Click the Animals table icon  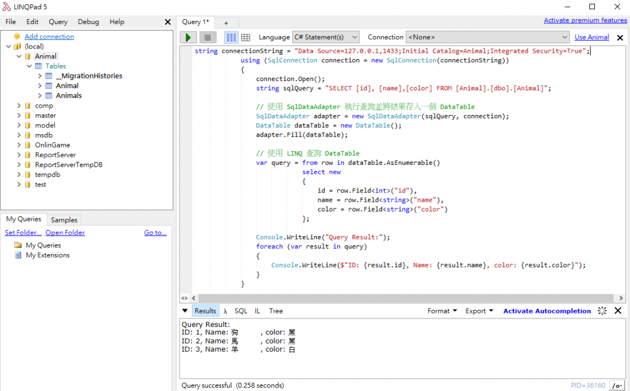[49, 96]
